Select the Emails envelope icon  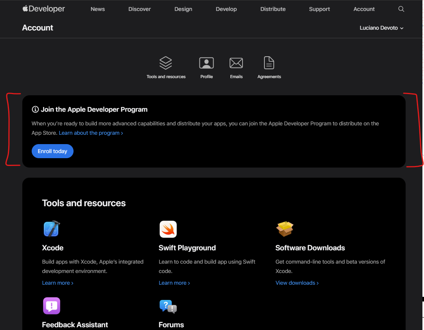click(x=236, y=63)
